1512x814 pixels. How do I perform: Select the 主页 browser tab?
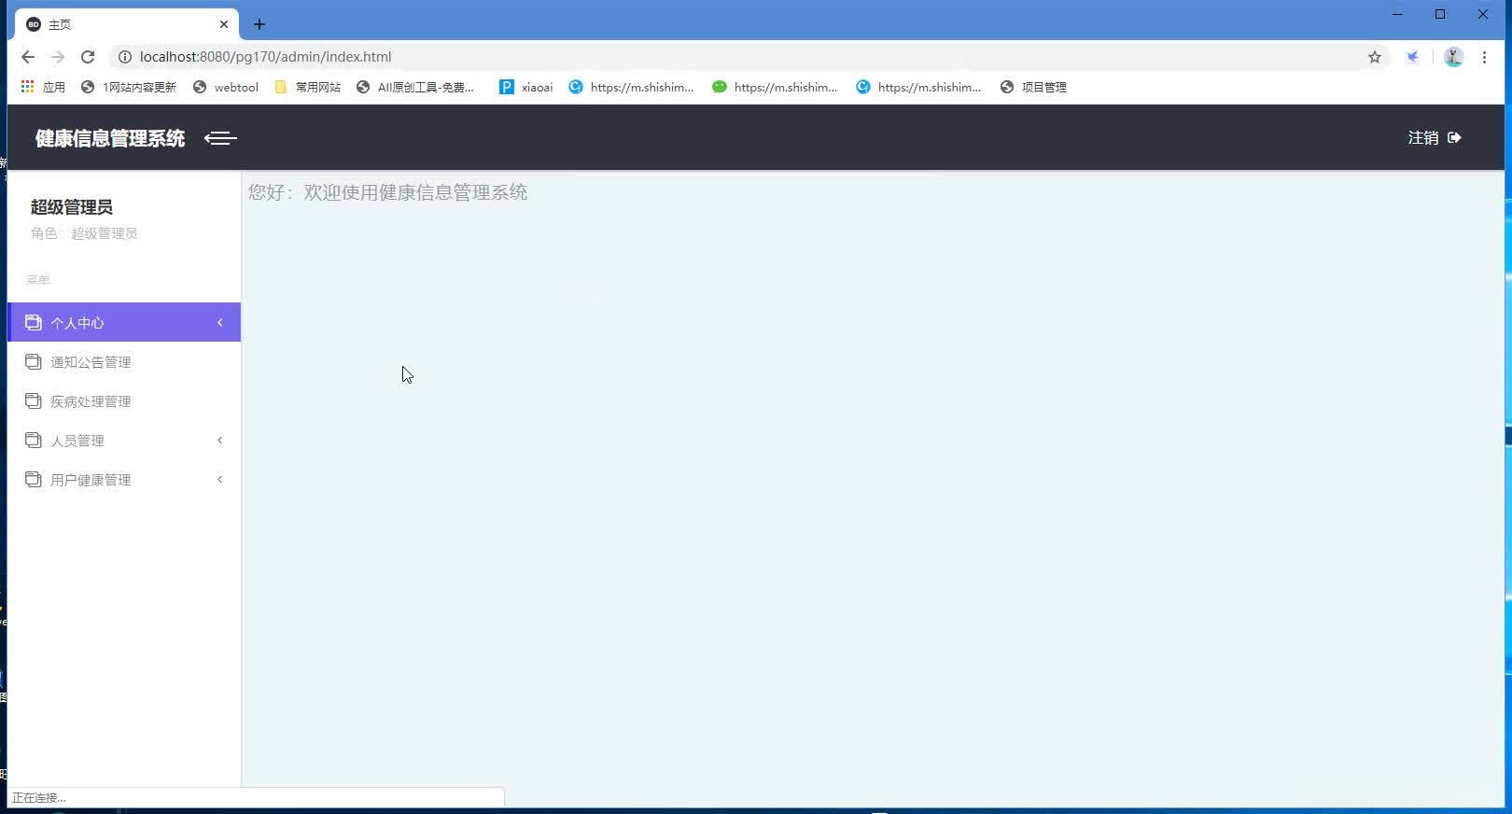[126, 24]
